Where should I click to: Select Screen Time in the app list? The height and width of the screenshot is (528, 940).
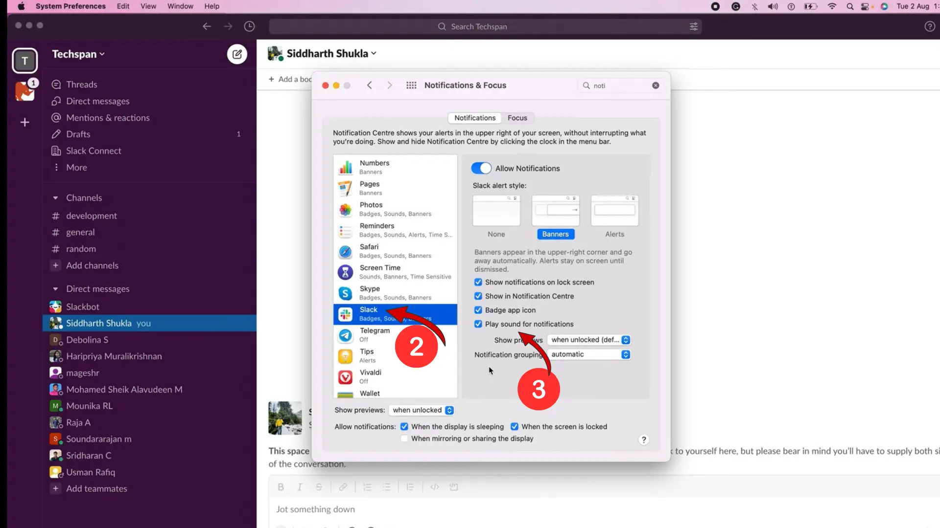(x=395, y=272)
